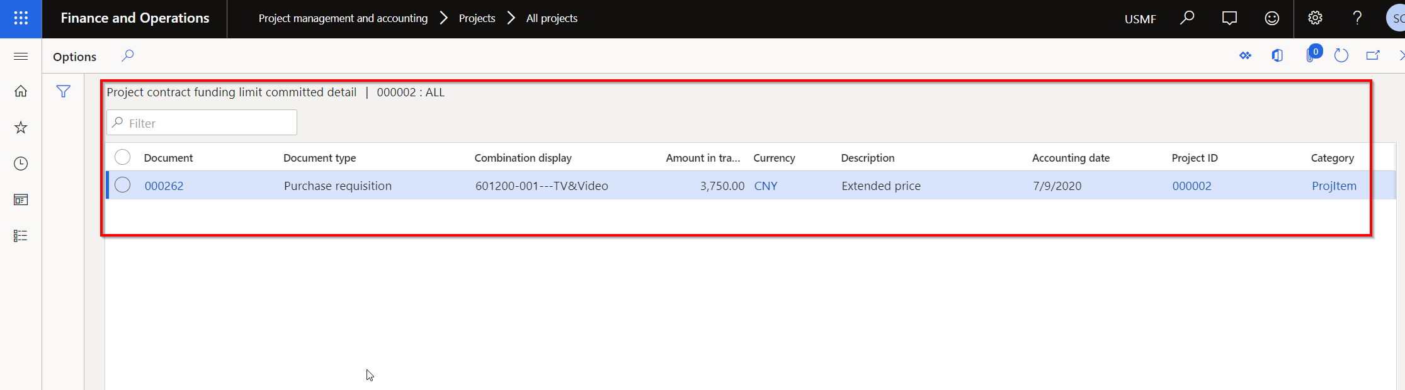Screen dimensions: 1405x390
Task: Open in Microsoft Office icon
Action: click(x=1277, y=56)
